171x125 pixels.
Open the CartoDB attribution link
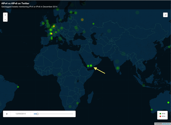pyautogui.click(x=166, y=124)
